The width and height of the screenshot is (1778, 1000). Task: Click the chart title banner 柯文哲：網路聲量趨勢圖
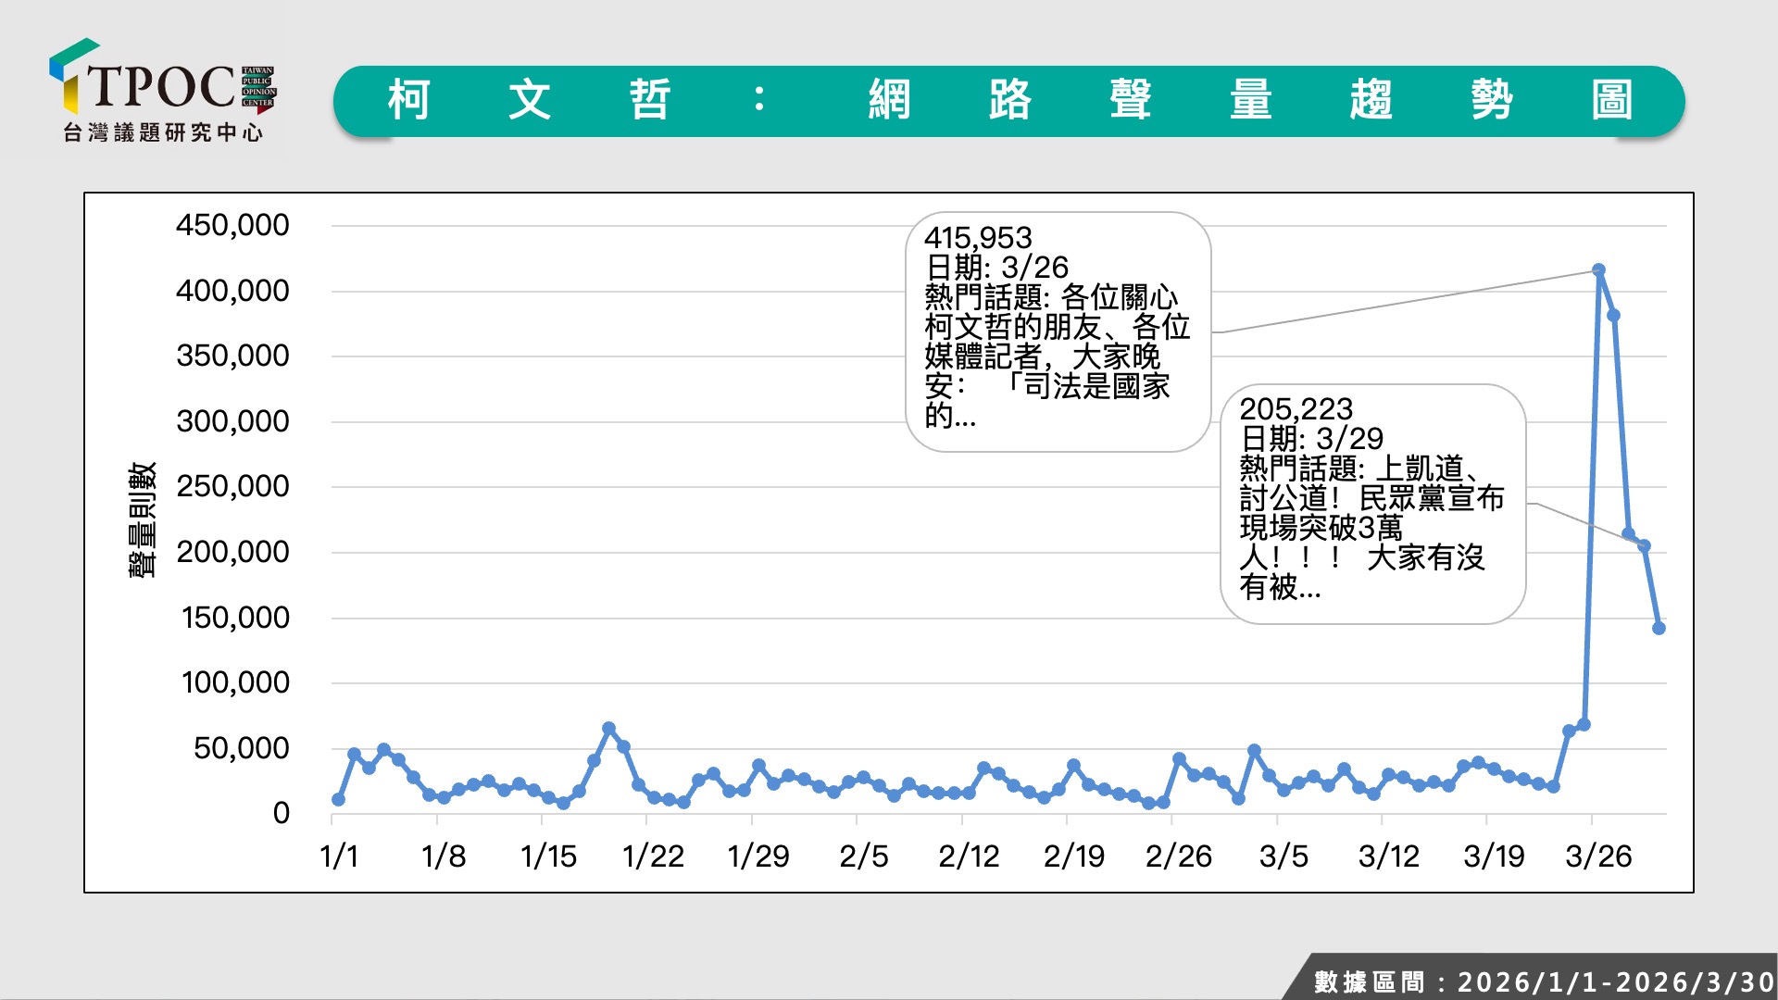tap(1008, 101)
